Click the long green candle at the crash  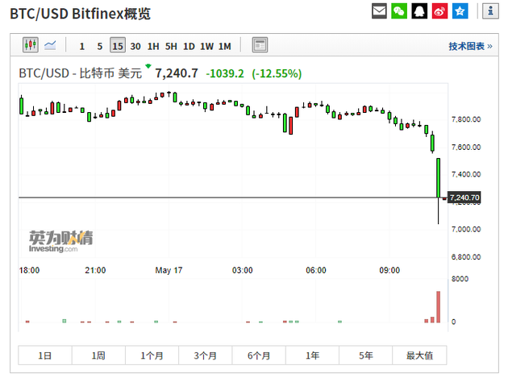pos(439,178)
